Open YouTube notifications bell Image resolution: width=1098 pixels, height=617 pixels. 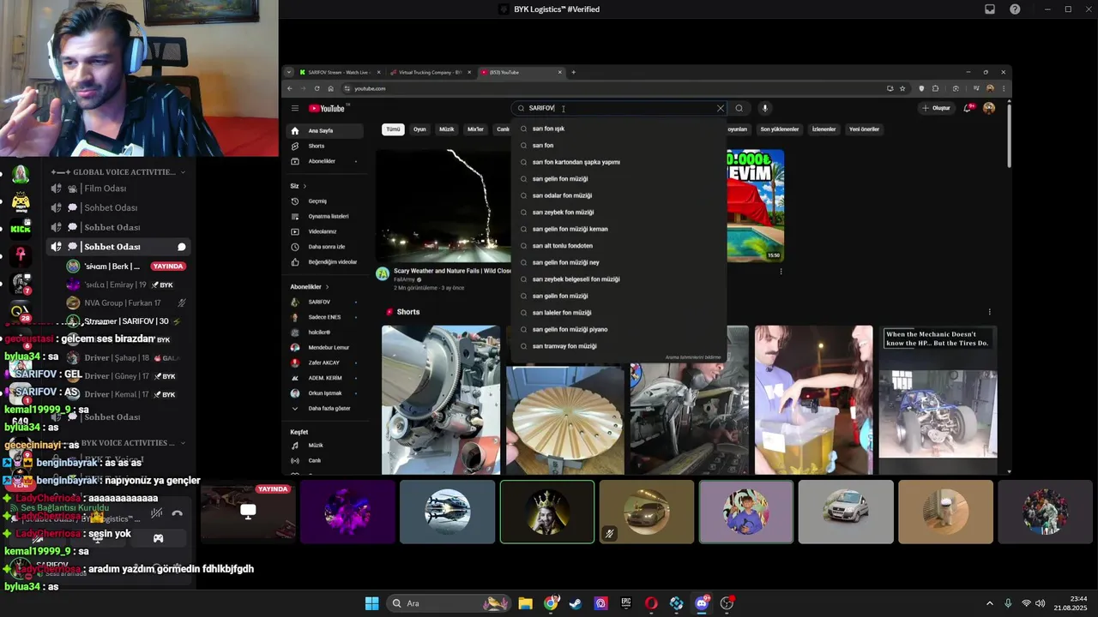click(968, 108)
